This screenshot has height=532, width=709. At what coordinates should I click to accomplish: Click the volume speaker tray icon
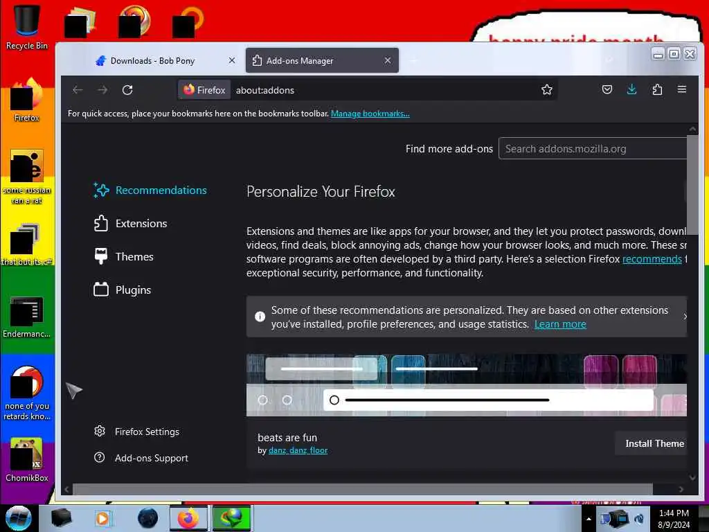point(639,519)
